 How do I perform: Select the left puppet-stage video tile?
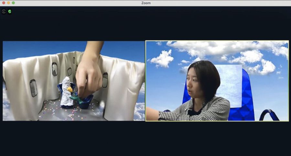click(74, 81)
